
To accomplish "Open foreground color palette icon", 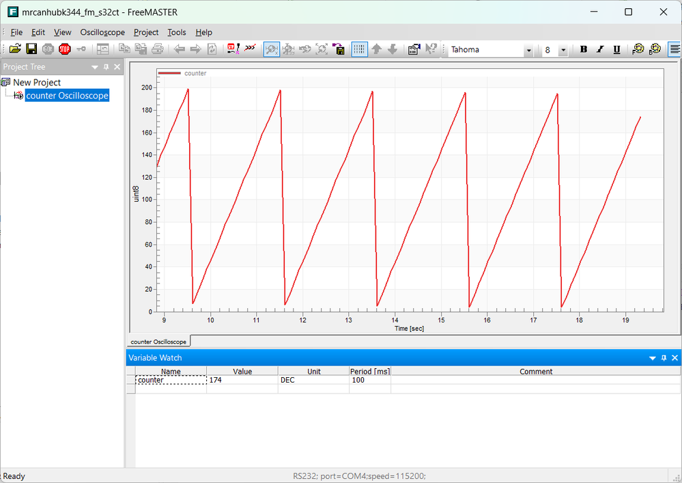I will [638, 49].
